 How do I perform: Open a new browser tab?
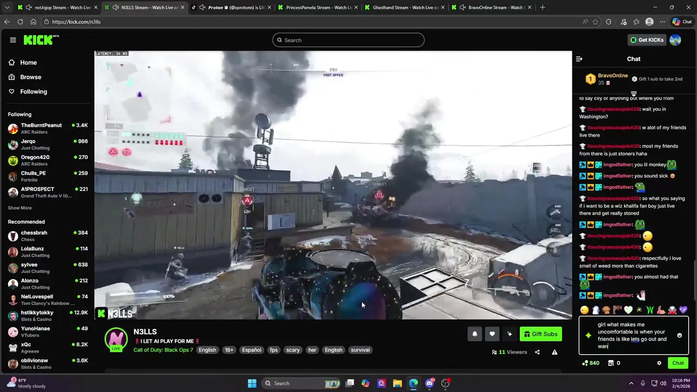click(x=542, y=8)
